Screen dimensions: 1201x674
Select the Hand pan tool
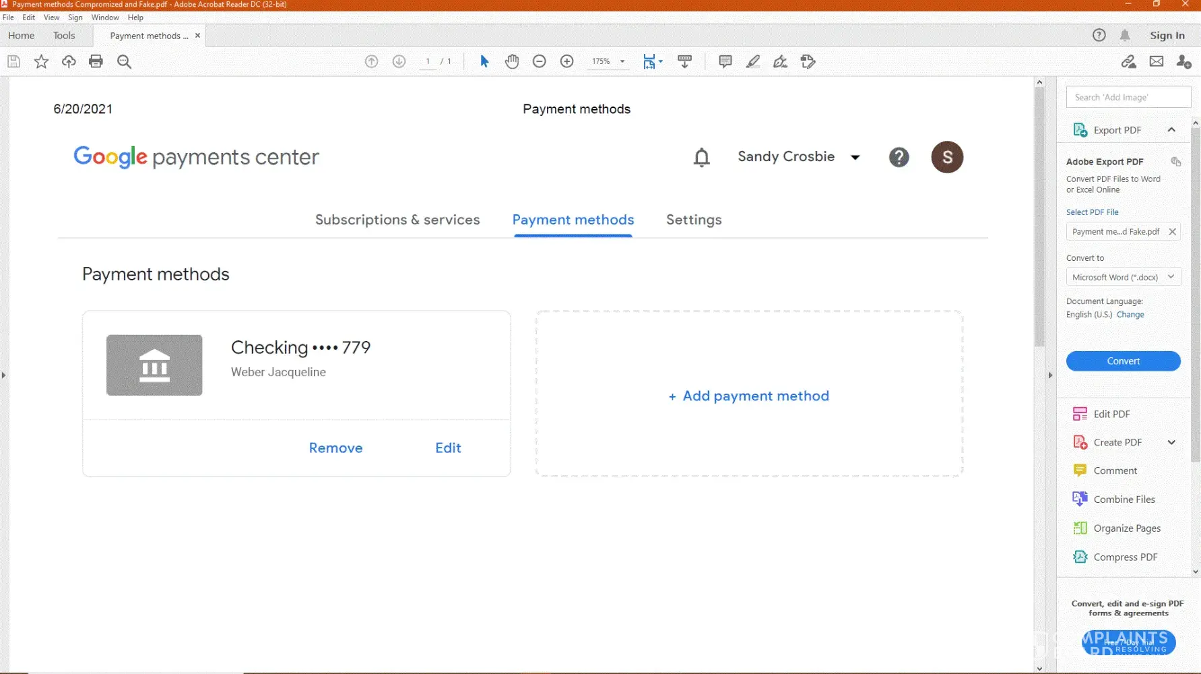512,61
